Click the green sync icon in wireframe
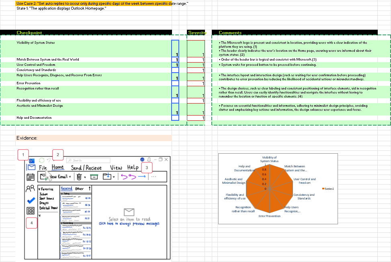391x262 pixels. (x=42, y=160)
